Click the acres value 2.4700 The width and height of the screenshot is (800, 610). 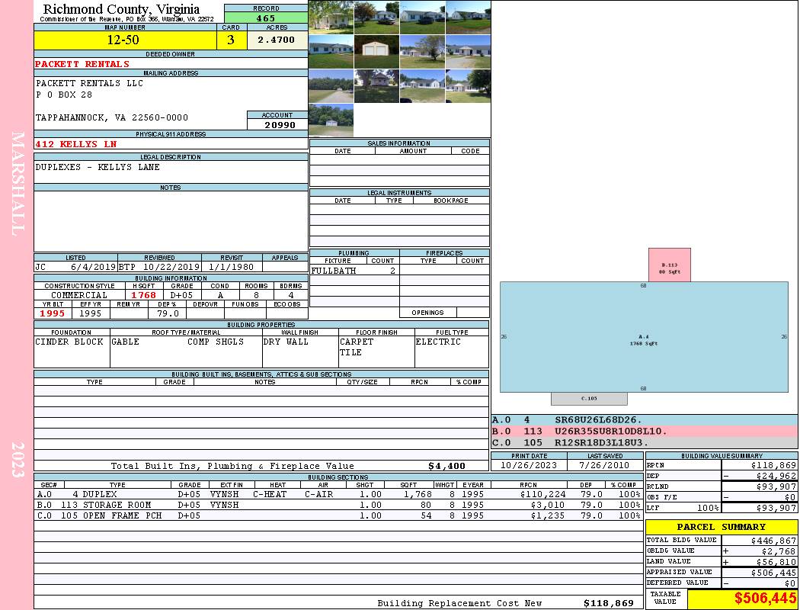coord(277,40)
